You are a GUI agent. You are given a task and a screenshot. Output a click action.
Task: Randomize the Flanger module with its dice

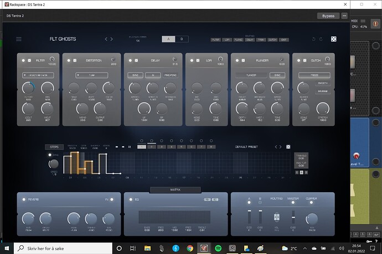pyautogui.click(x=243, y=60)
